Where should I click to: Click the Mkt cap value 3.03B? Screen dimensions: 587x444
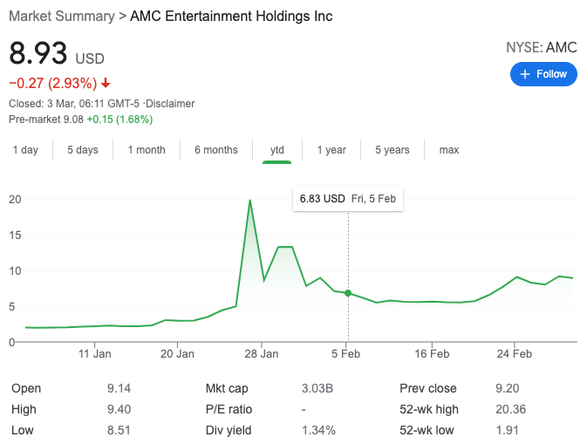[x=317, y=388]
